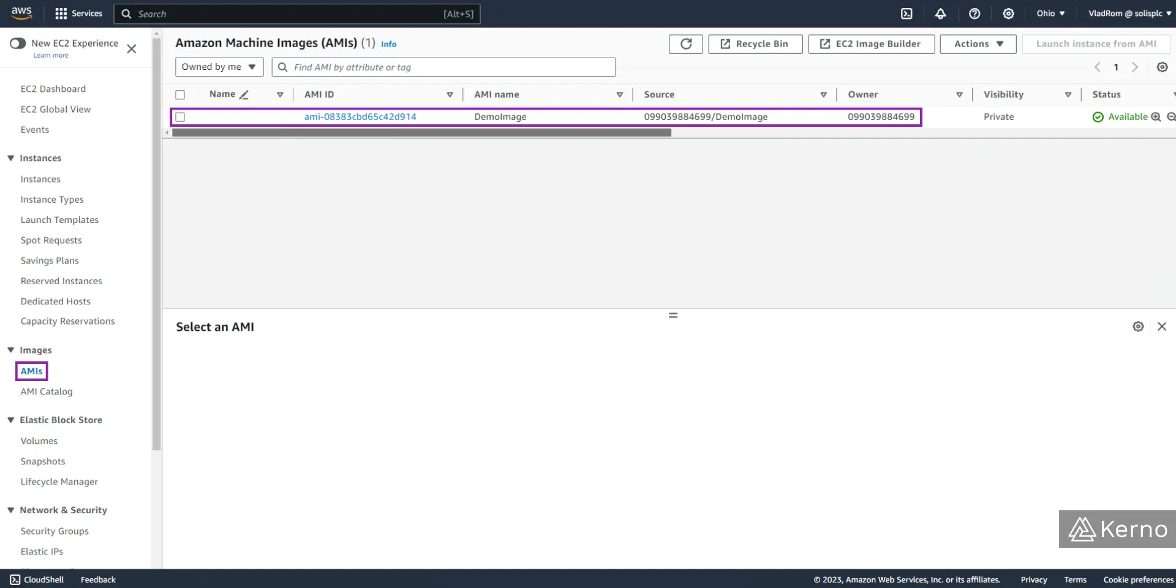Open Security Groups page
The height and width of the screenshot is (588, 1176).
55,531
